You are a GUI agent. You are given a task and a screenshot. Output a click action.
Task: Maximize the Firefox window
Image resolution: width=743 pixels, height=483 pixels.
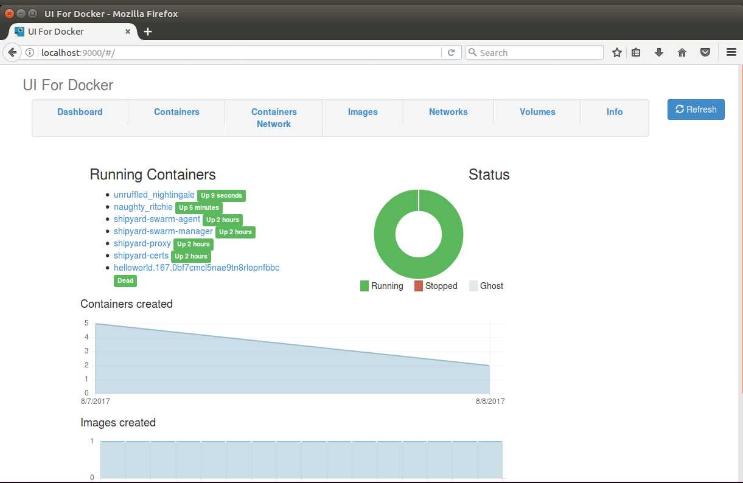tap(32, 13)
